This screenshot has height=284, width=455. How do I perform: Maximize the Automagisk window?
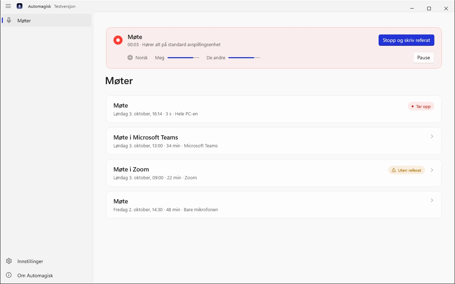(429, 9)
